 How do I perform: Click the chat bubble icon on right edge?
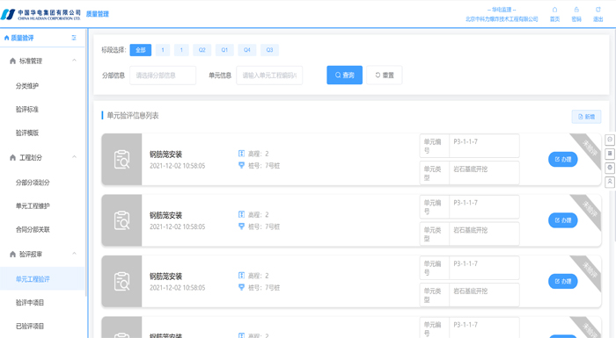click(x=610, y=140)
